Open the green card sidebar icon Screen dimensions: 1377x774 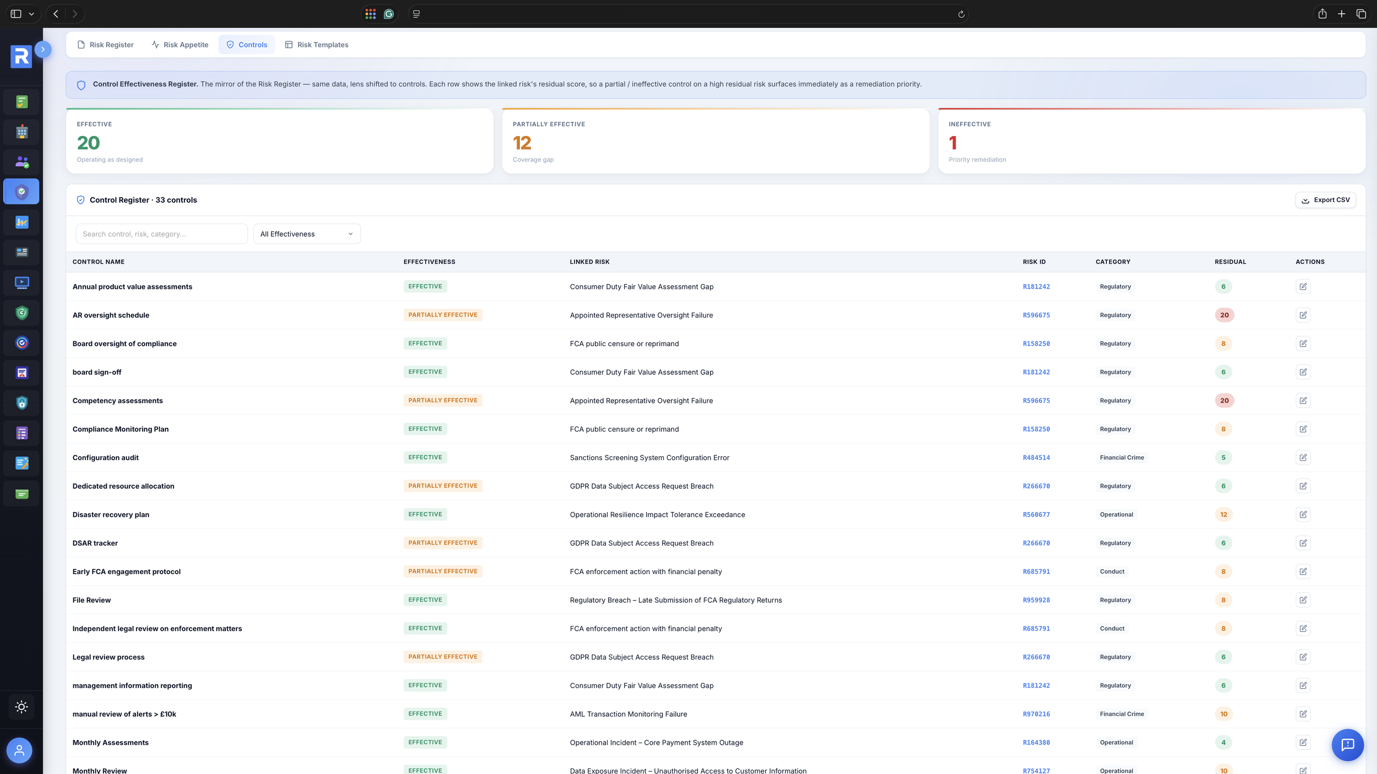pyautogui.click(x=21, y=494)
